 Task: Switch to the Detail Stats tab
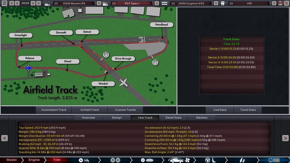[x=173, y=118]
